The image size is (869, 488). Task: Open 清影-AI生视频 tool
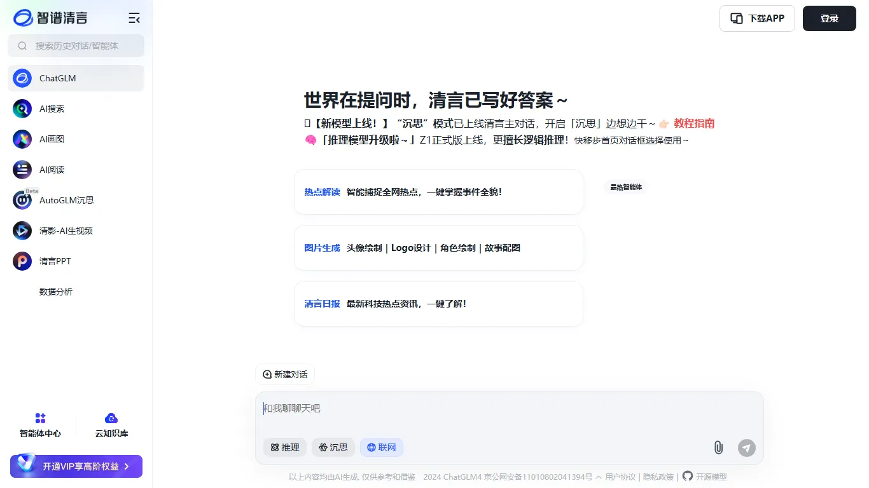click(22, 230)
